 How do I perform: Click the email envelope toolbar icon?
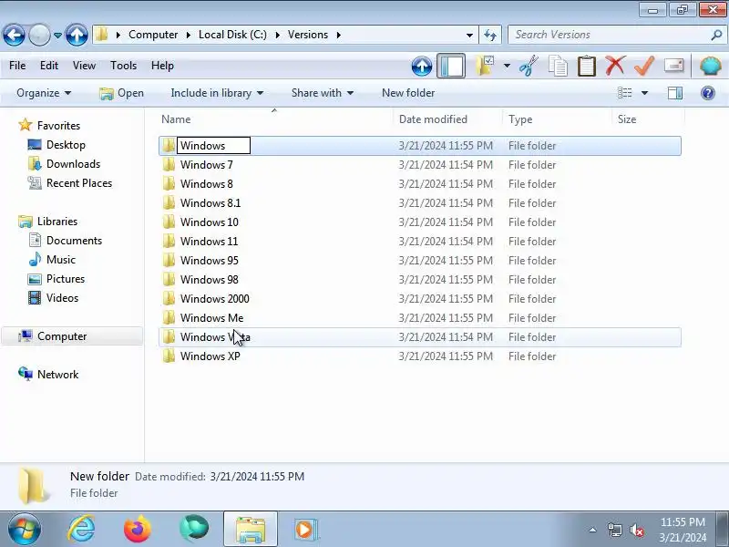point(673,66)
